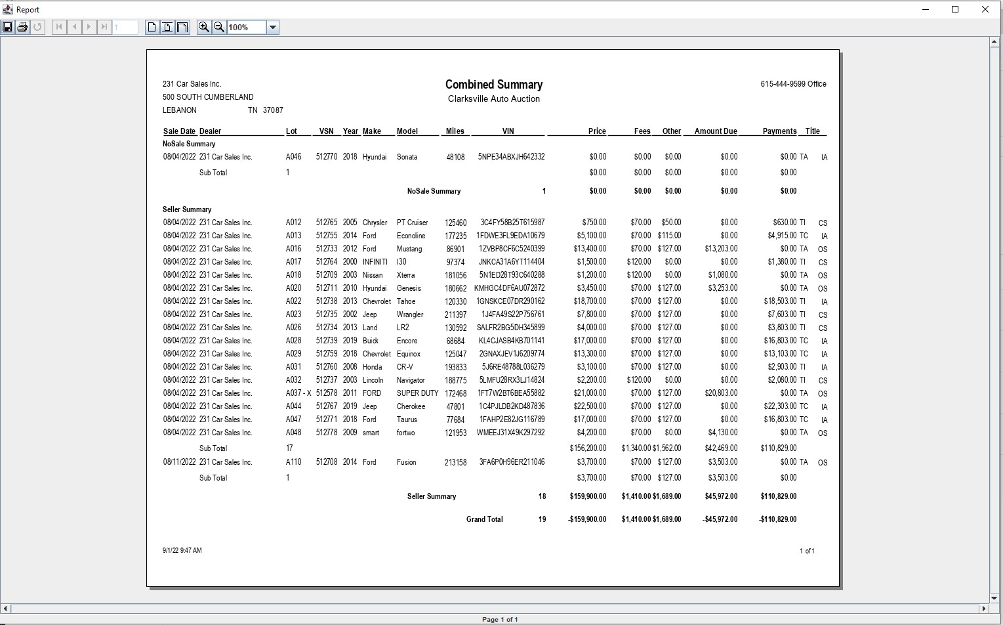Toggle the Fit Width view button
The image size is (1003, 625).
tap(182, 27)
